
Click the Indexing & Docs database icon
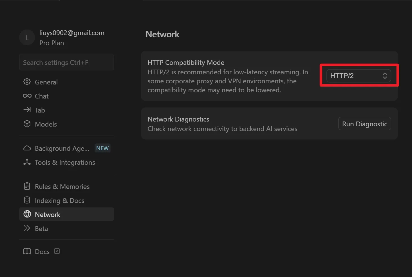[x=27, y=200]
